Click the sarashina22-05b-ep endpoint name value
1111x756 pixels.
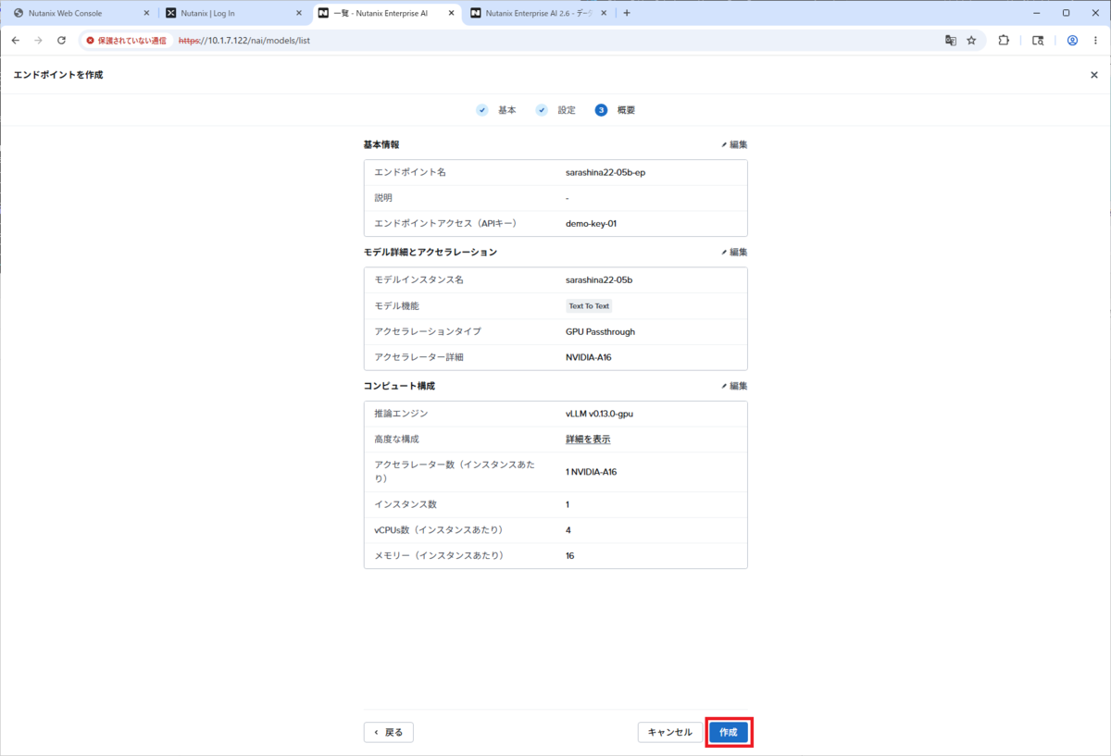605,172
